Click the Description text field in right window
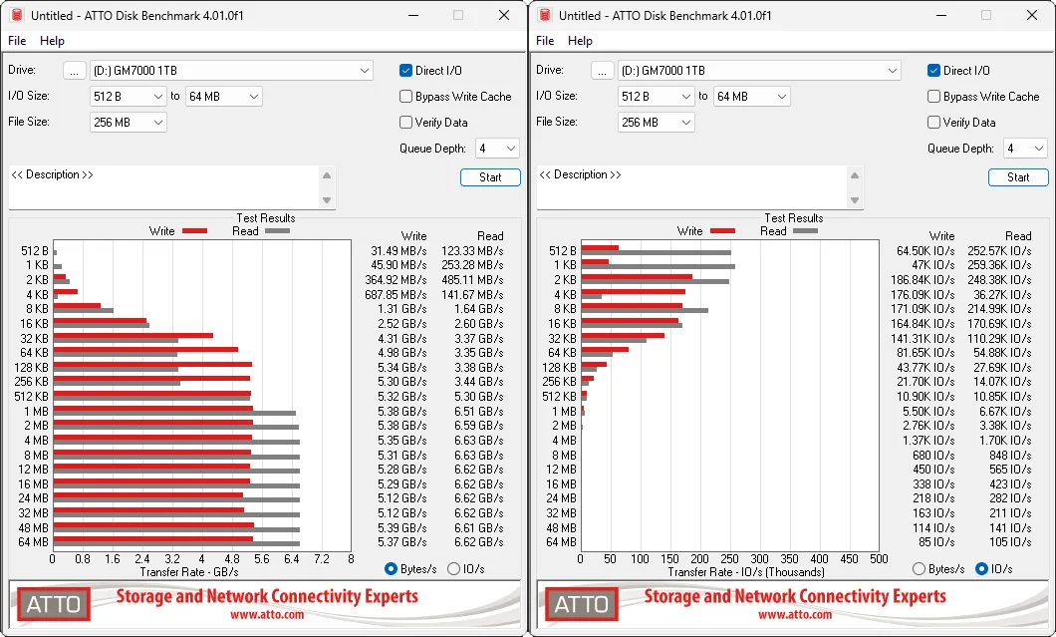 tap(693, 187)
